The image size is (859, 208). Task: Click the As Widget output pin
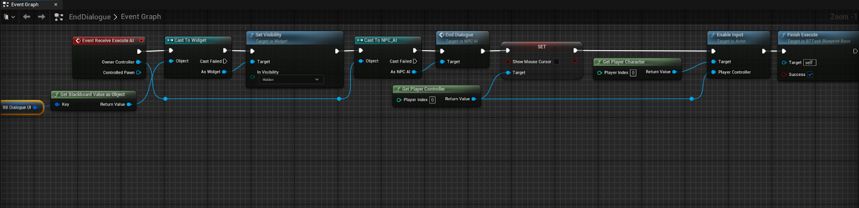[224, 72]
